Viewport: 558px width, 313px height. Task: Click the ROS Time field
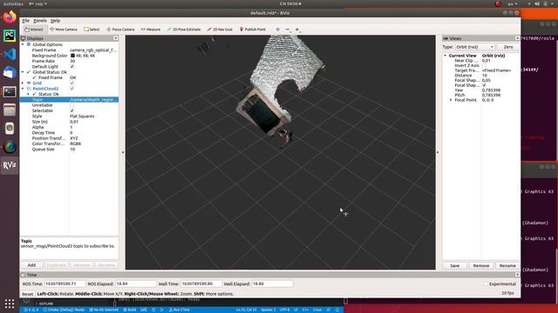coord(65,284)
